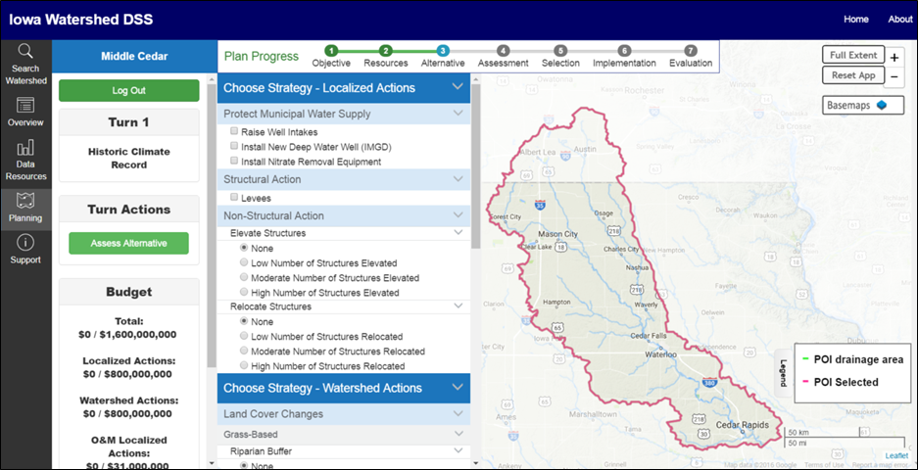This screenshot has height=470, width=918.
Task: Open the Support info icon
Action: [25, 243]
